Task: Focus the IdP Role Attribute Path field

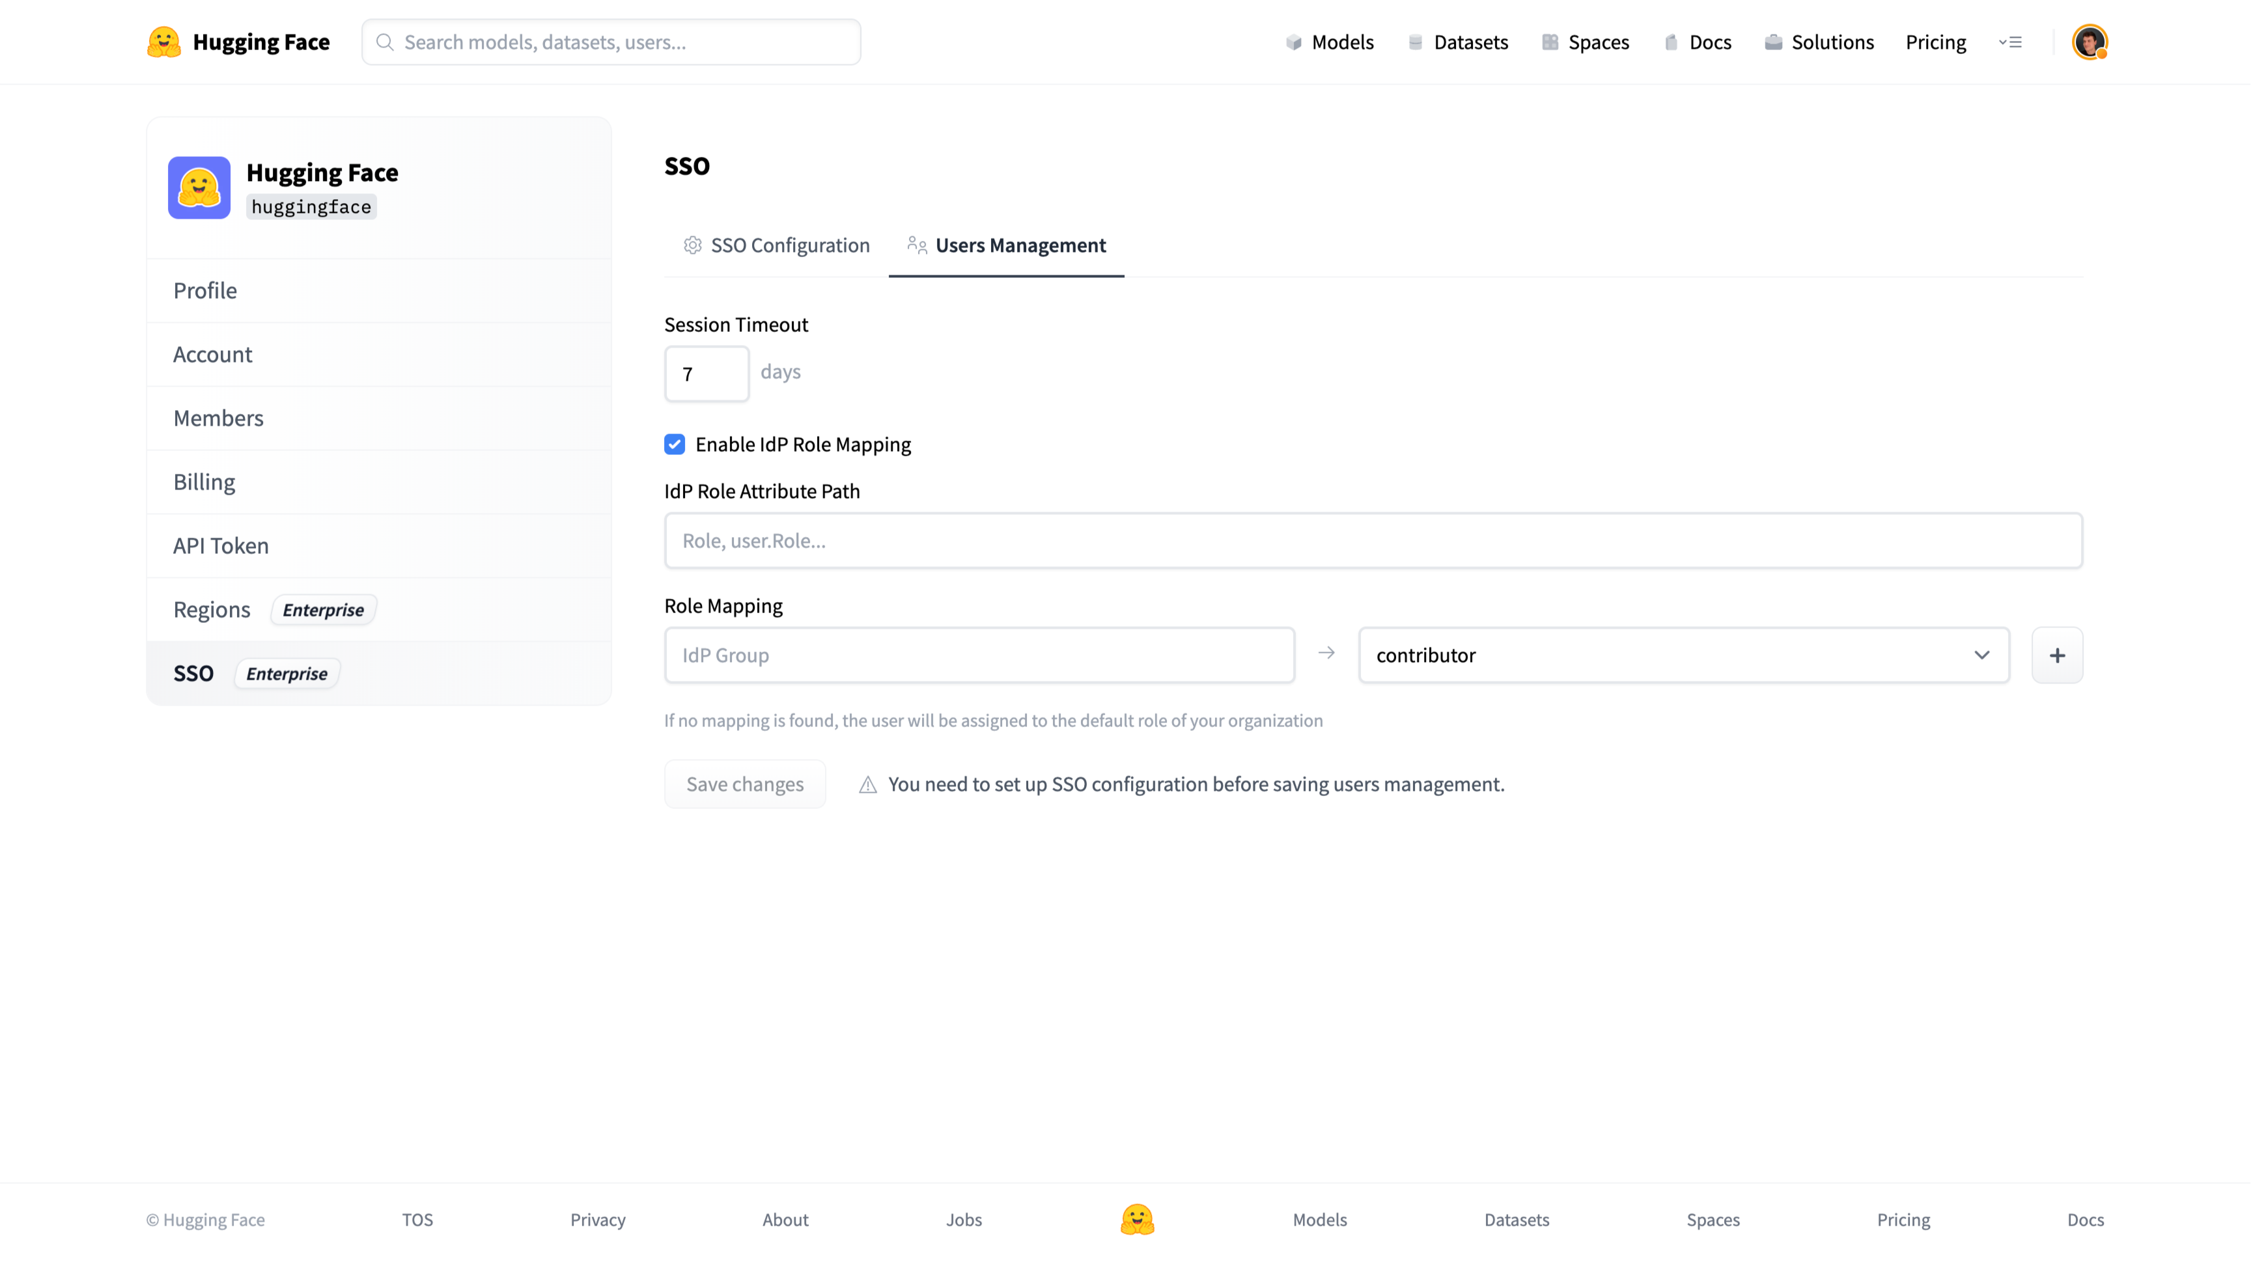Action: point(1372,541)
